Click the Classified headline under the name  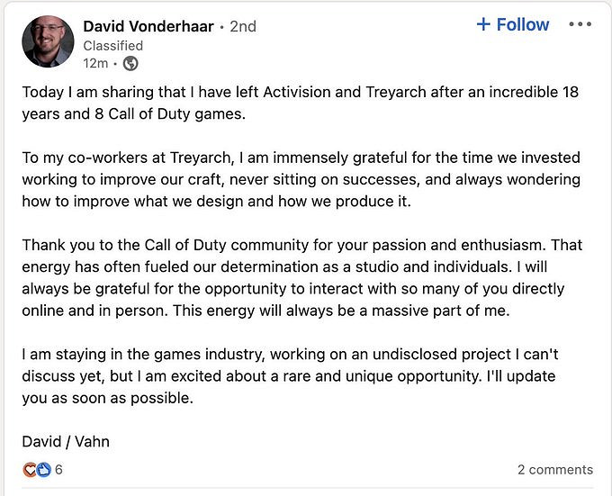[112, 45]
